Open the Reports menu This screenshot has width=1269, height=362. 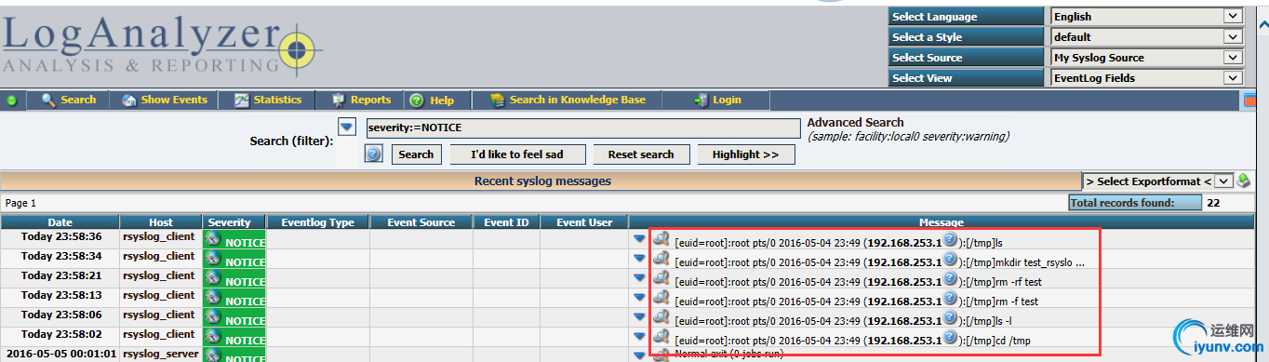point(361,100)
